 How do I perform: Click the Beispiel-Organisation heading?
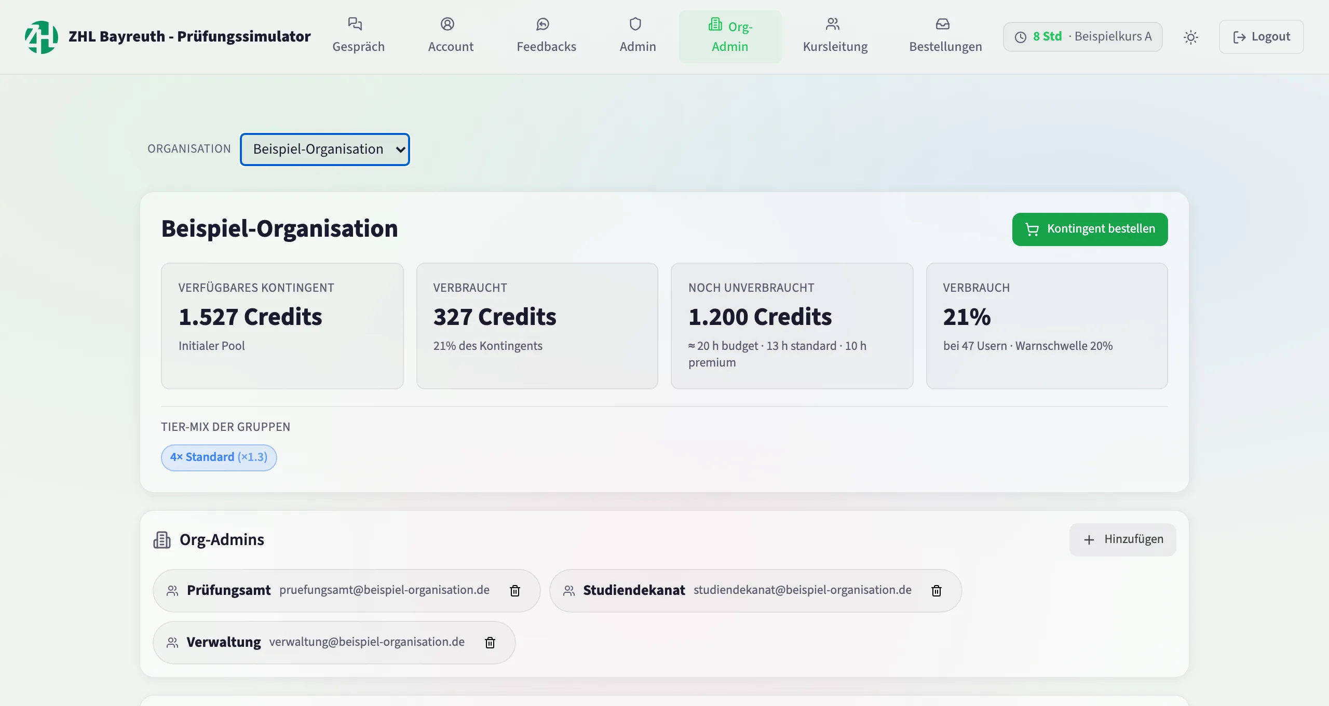279,229
